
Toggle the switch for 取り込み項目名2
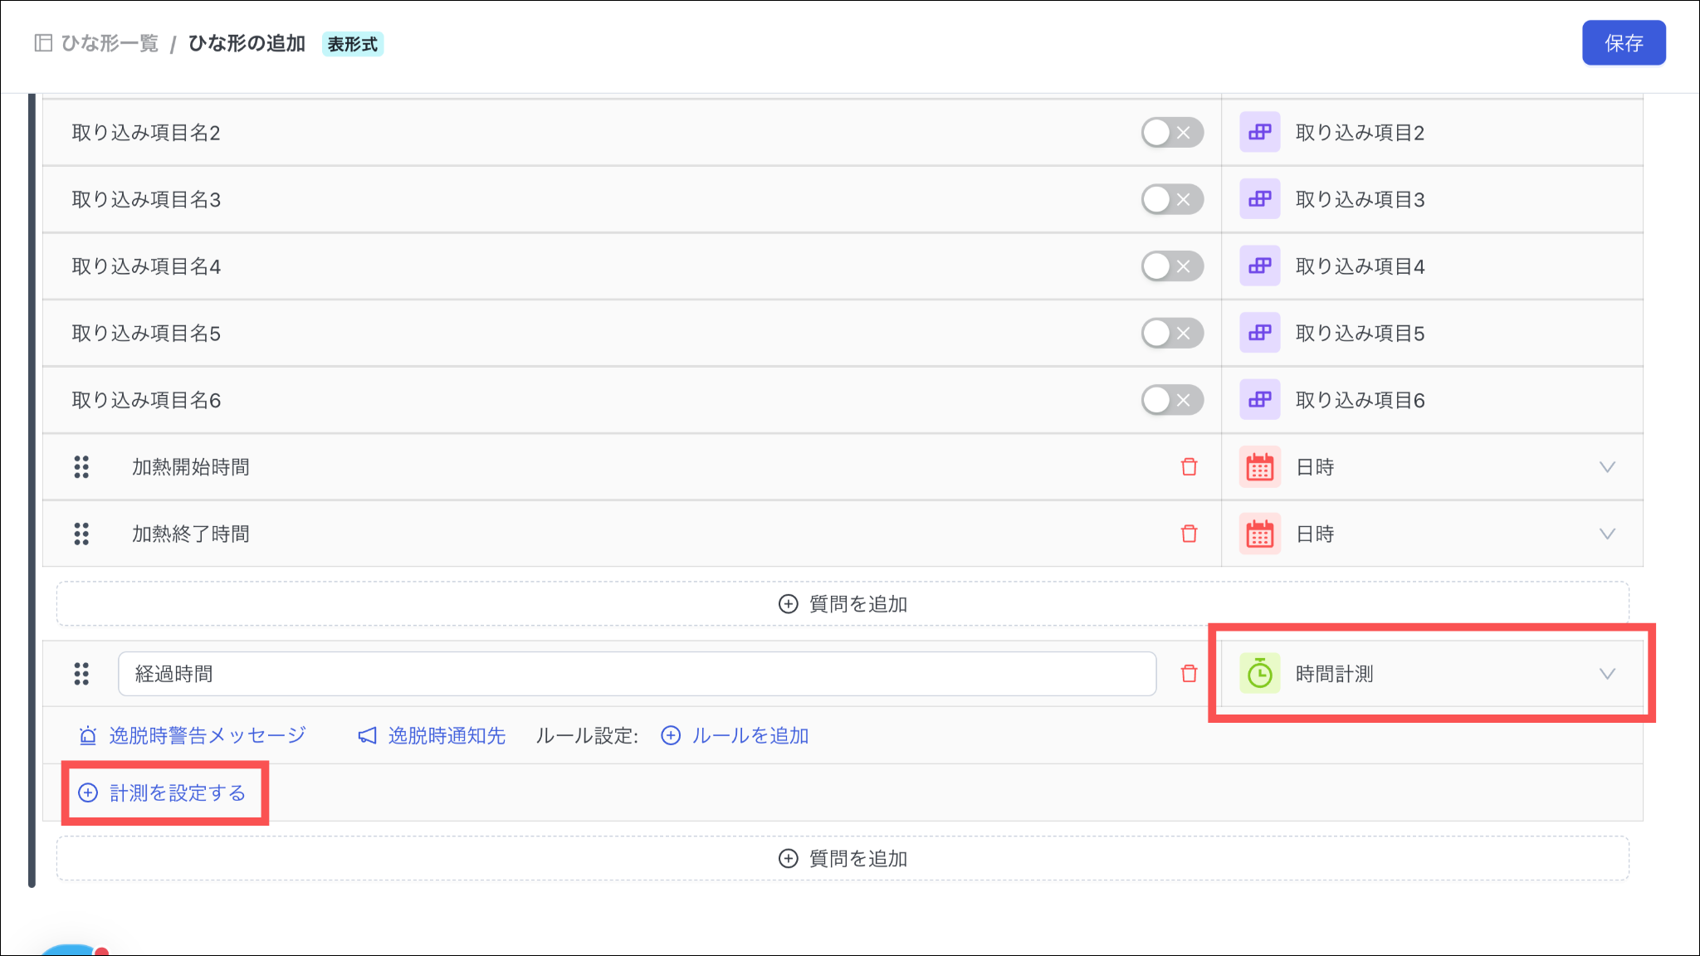tap(1171, 133)
